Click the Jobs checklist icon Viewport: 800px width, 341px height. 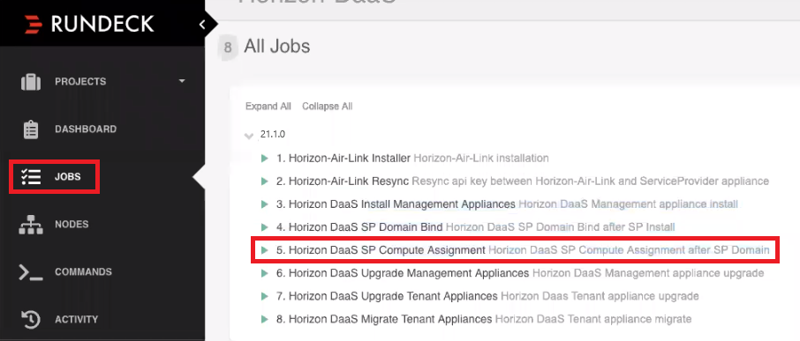click(x=31, y=177)
